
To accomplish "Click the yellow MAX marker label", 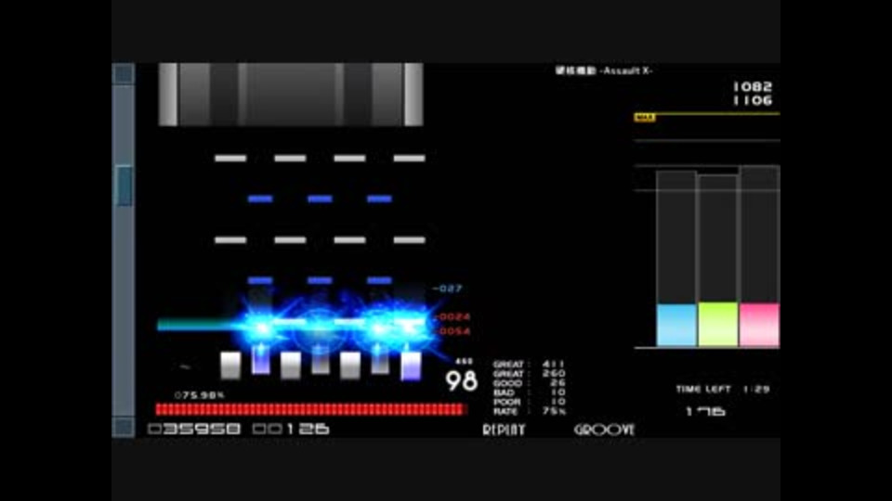I will 645,118.
